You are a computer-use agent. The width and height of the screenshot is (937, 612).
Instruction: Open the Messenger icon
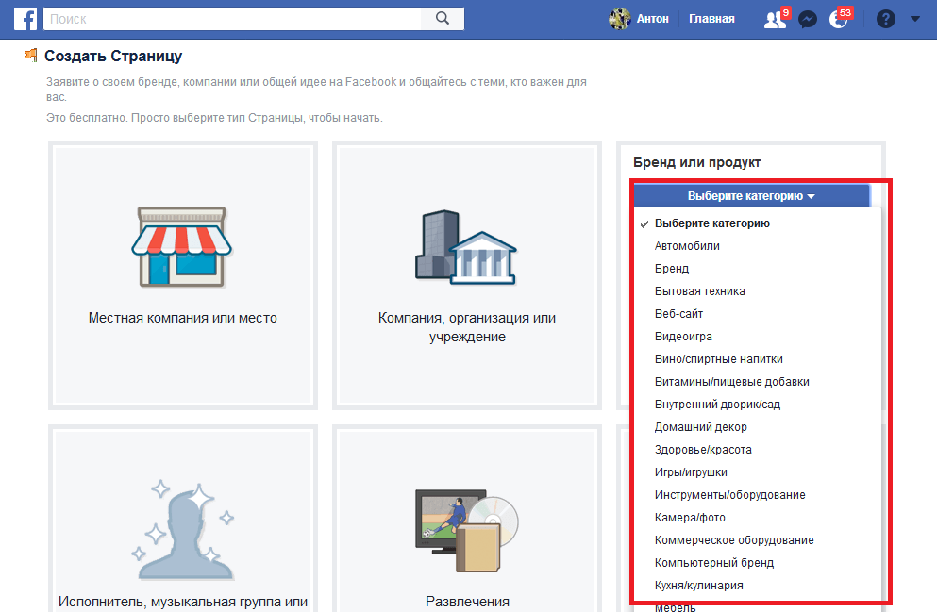(x=807, y=20)
